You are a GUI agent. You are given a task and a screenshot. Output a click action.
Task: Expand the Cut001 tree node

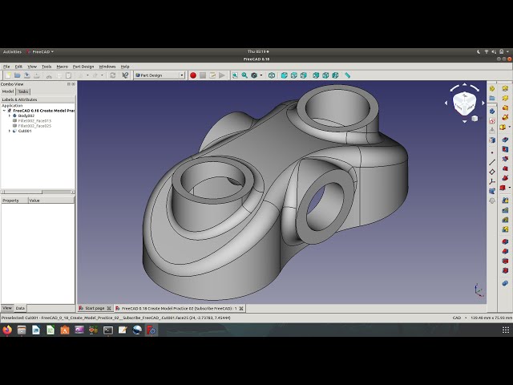(9, 131)
